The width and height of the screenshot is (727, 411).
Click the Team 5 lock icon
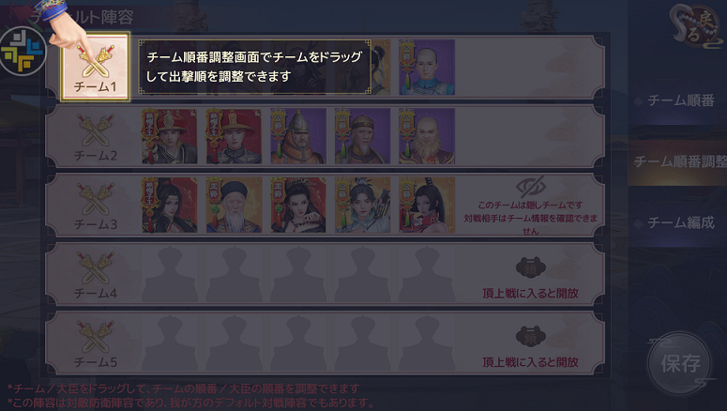[x=530, y=336]
